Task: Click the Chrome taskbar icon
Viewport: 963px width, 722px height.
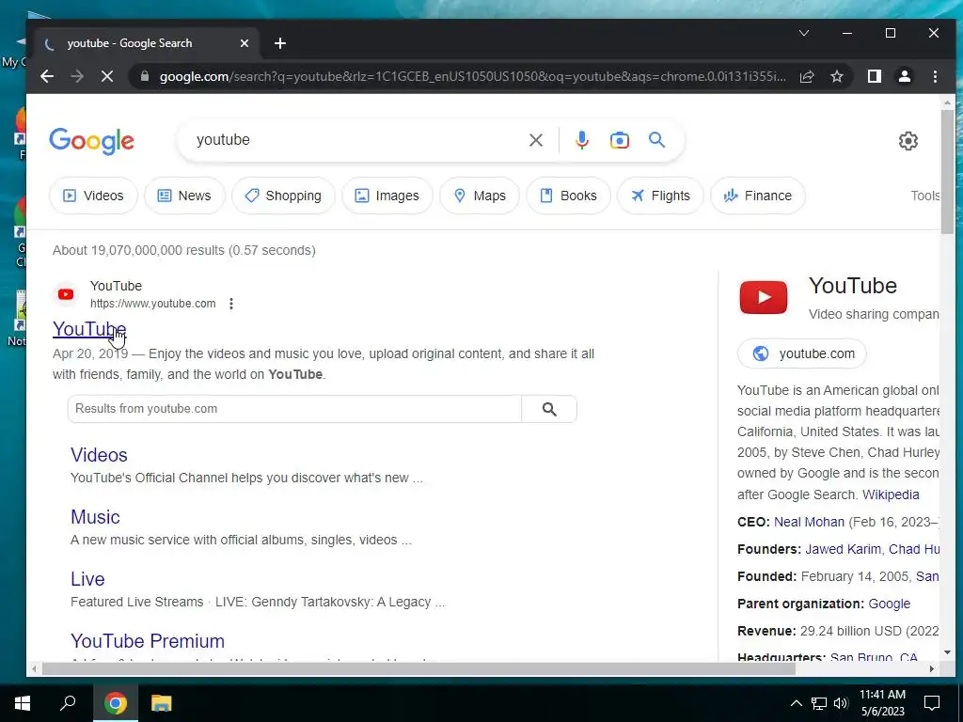Action: click(115, 703)
